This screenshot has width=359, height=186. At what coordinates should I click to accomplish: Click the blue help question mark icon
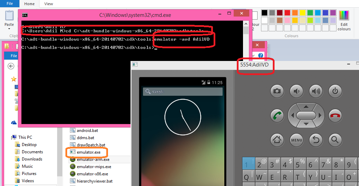click(261, 55)
